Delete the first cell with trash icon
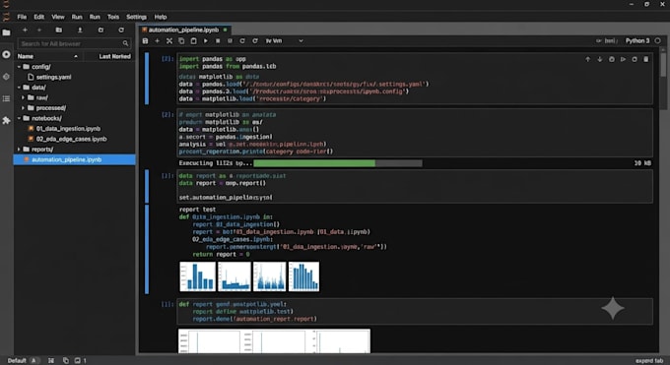Image resolution: width=670 pixels, height=365 pixels. [646, 59]
